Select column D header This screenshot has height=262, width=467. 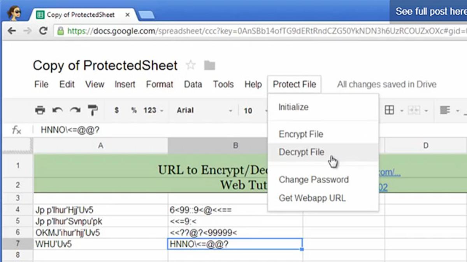point(426,146)
